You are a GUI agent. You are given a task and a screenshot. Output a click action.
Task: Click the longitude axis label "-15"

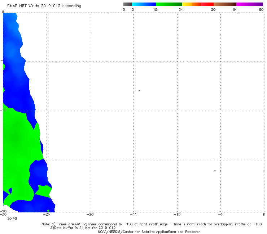click(x=133, y=214)
